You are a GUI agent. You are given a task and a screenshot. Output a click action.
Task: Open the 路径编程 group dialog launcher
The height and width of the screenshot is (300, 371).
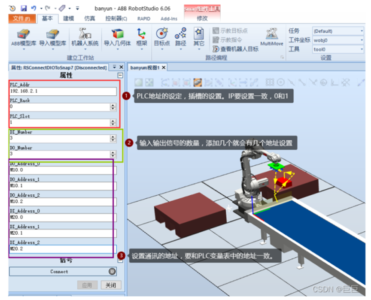pos(282,57)
